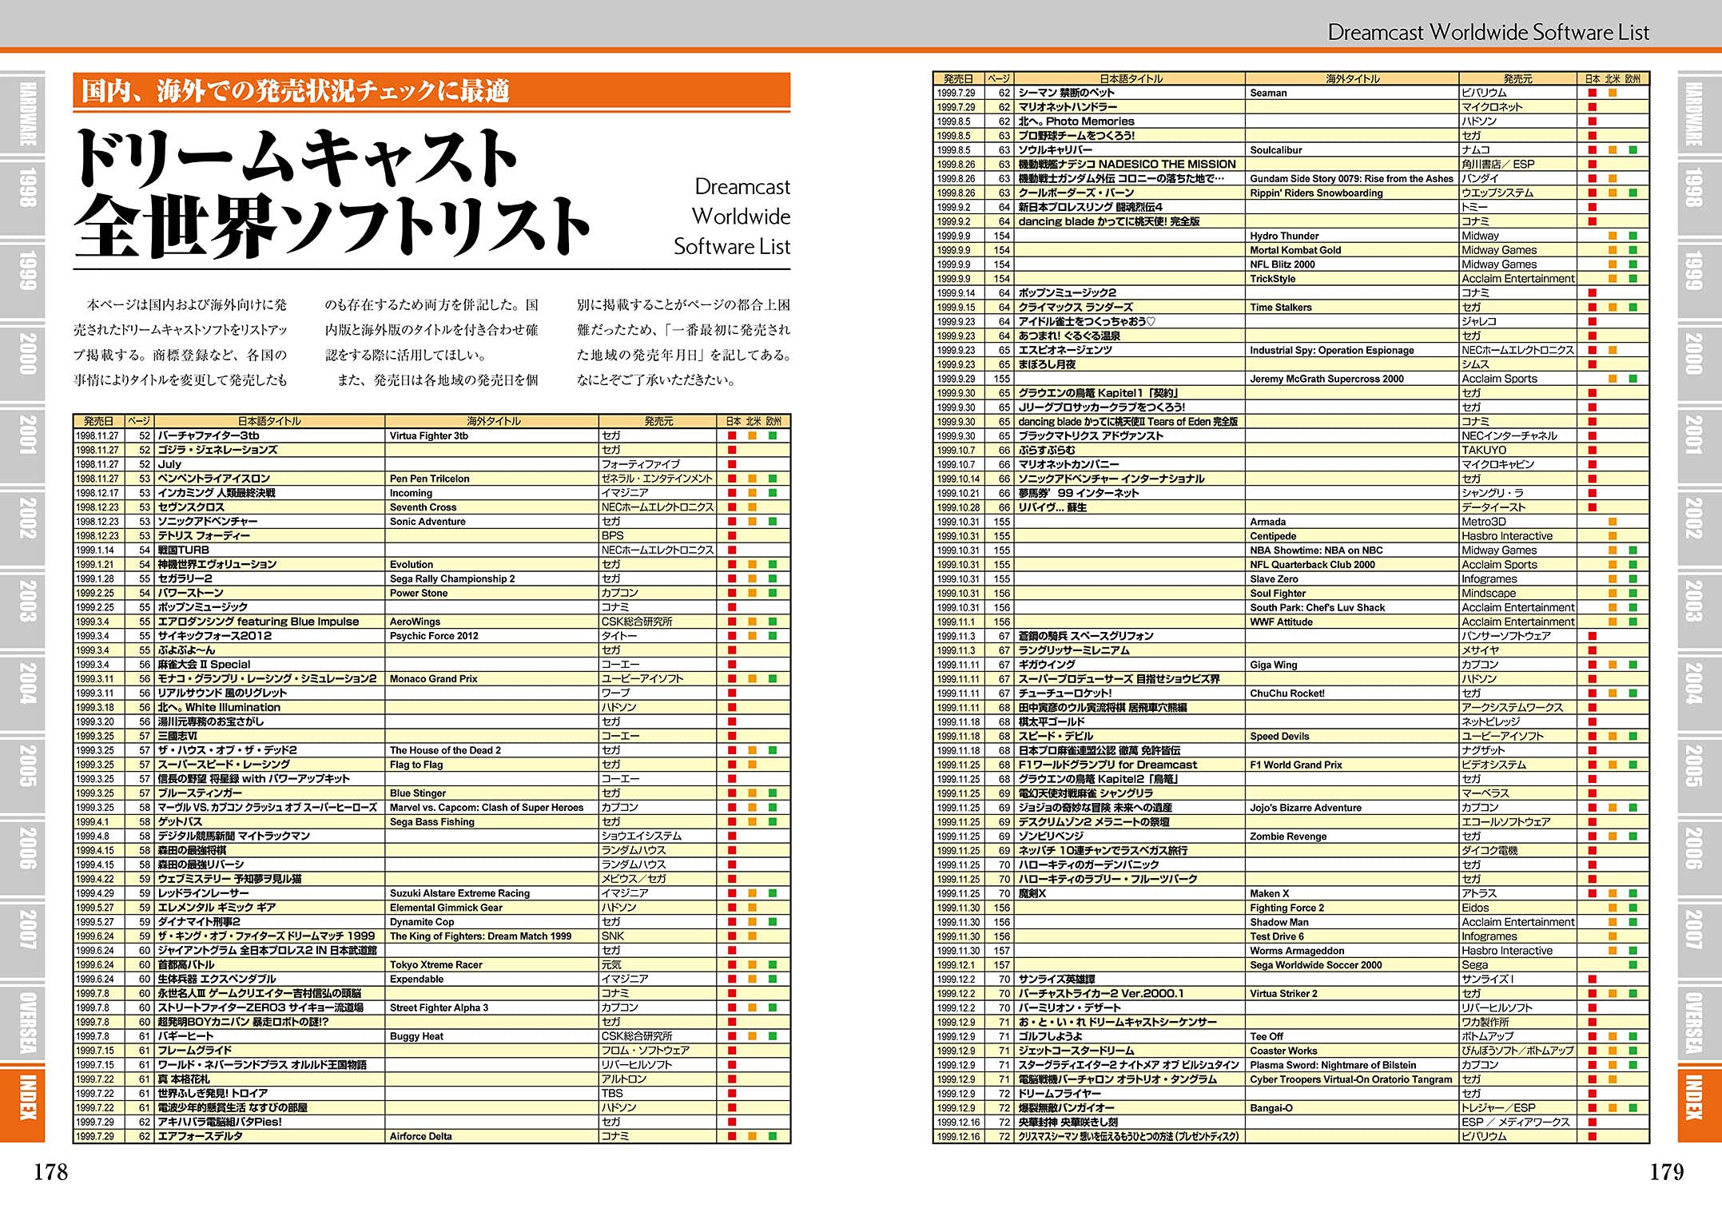Click red Japan marker for Virtua Fighter 3tb

point(731,435)
